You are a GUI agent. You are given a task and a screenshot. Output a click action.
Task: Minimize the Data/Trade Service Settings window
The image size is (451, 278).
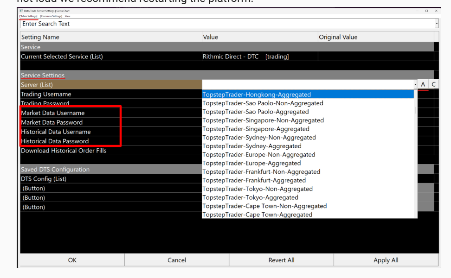pyautogui.click(x=417, y=11)
